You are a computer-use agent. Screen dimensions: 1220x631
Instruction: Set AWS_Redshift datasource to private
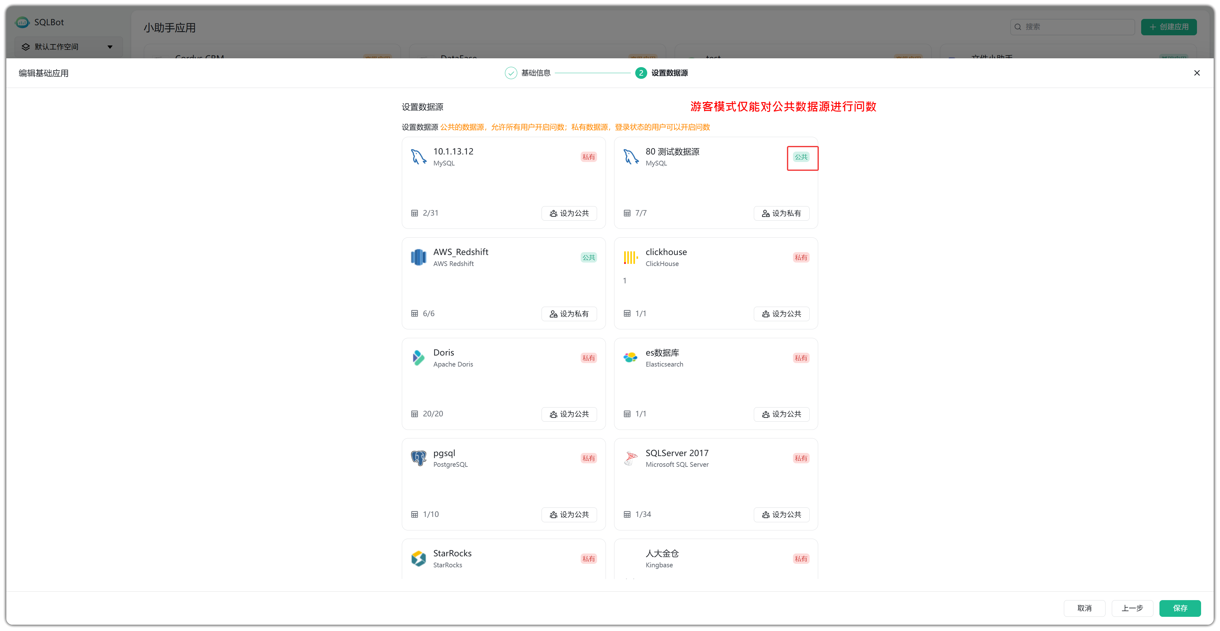(x=569, y=314)
